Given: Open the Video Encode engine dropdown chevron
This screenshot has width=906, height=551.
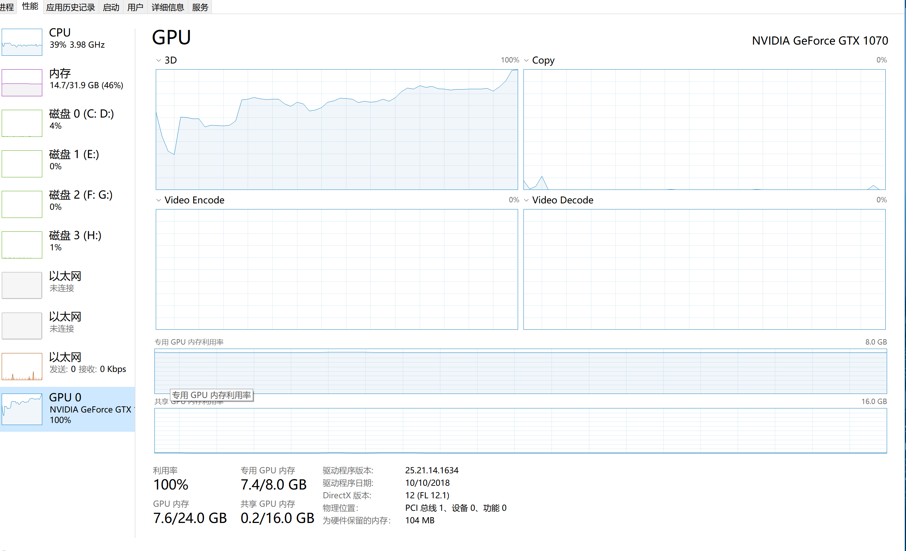Looking at the screenshot, I should (158, 200).
